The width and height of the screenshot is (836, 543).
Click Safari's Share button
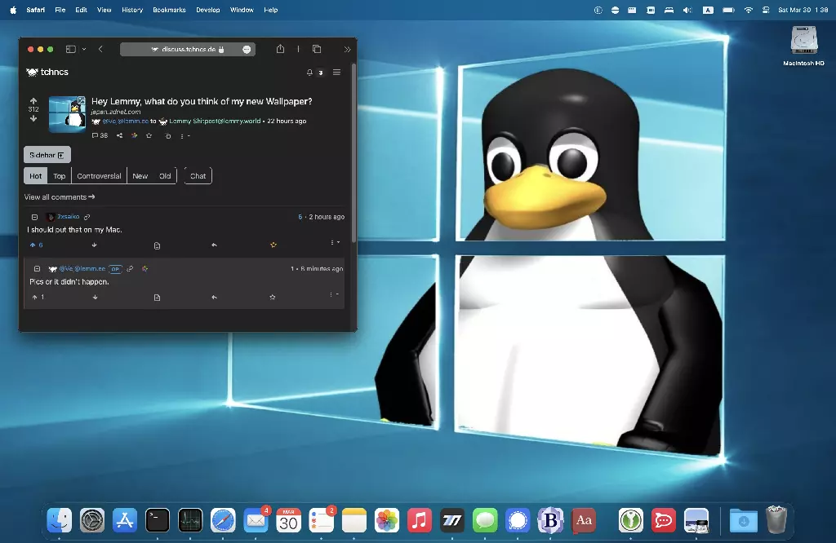281,49
